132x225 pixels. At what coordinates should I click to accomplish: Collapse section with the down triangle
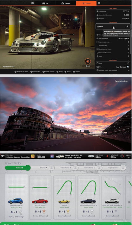[x=129, y=60]
